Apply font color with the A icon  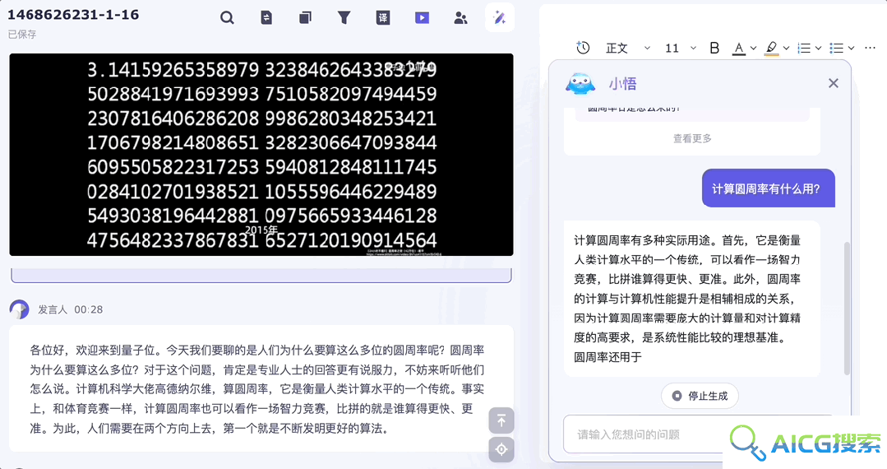[x=739, y=49]
